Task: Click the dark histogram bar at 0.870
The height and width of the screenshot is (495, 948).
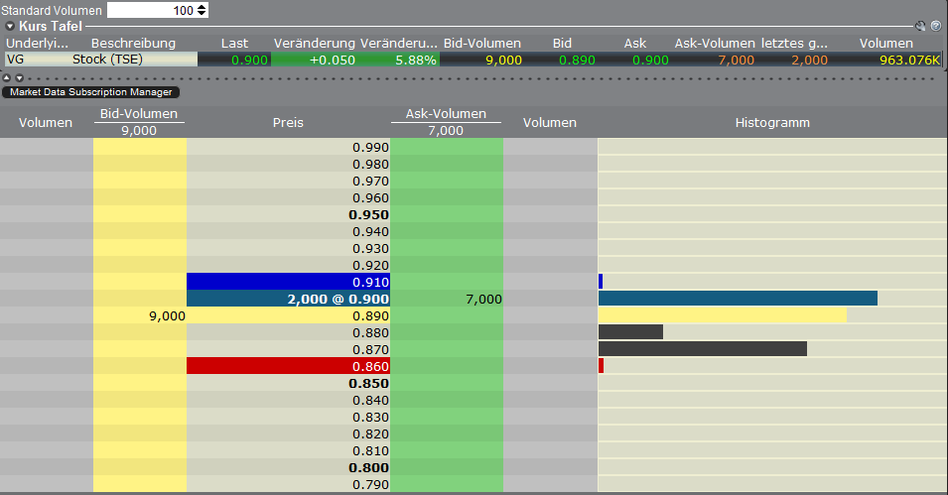Action: click(x=703, y=349)
